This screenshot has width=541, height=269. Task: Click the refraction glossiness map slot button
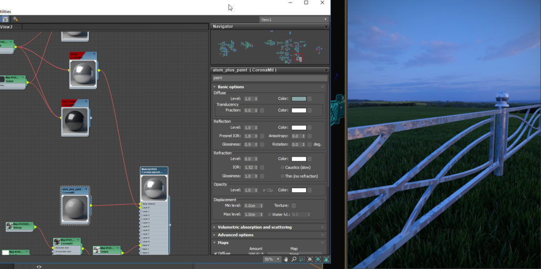262,176
